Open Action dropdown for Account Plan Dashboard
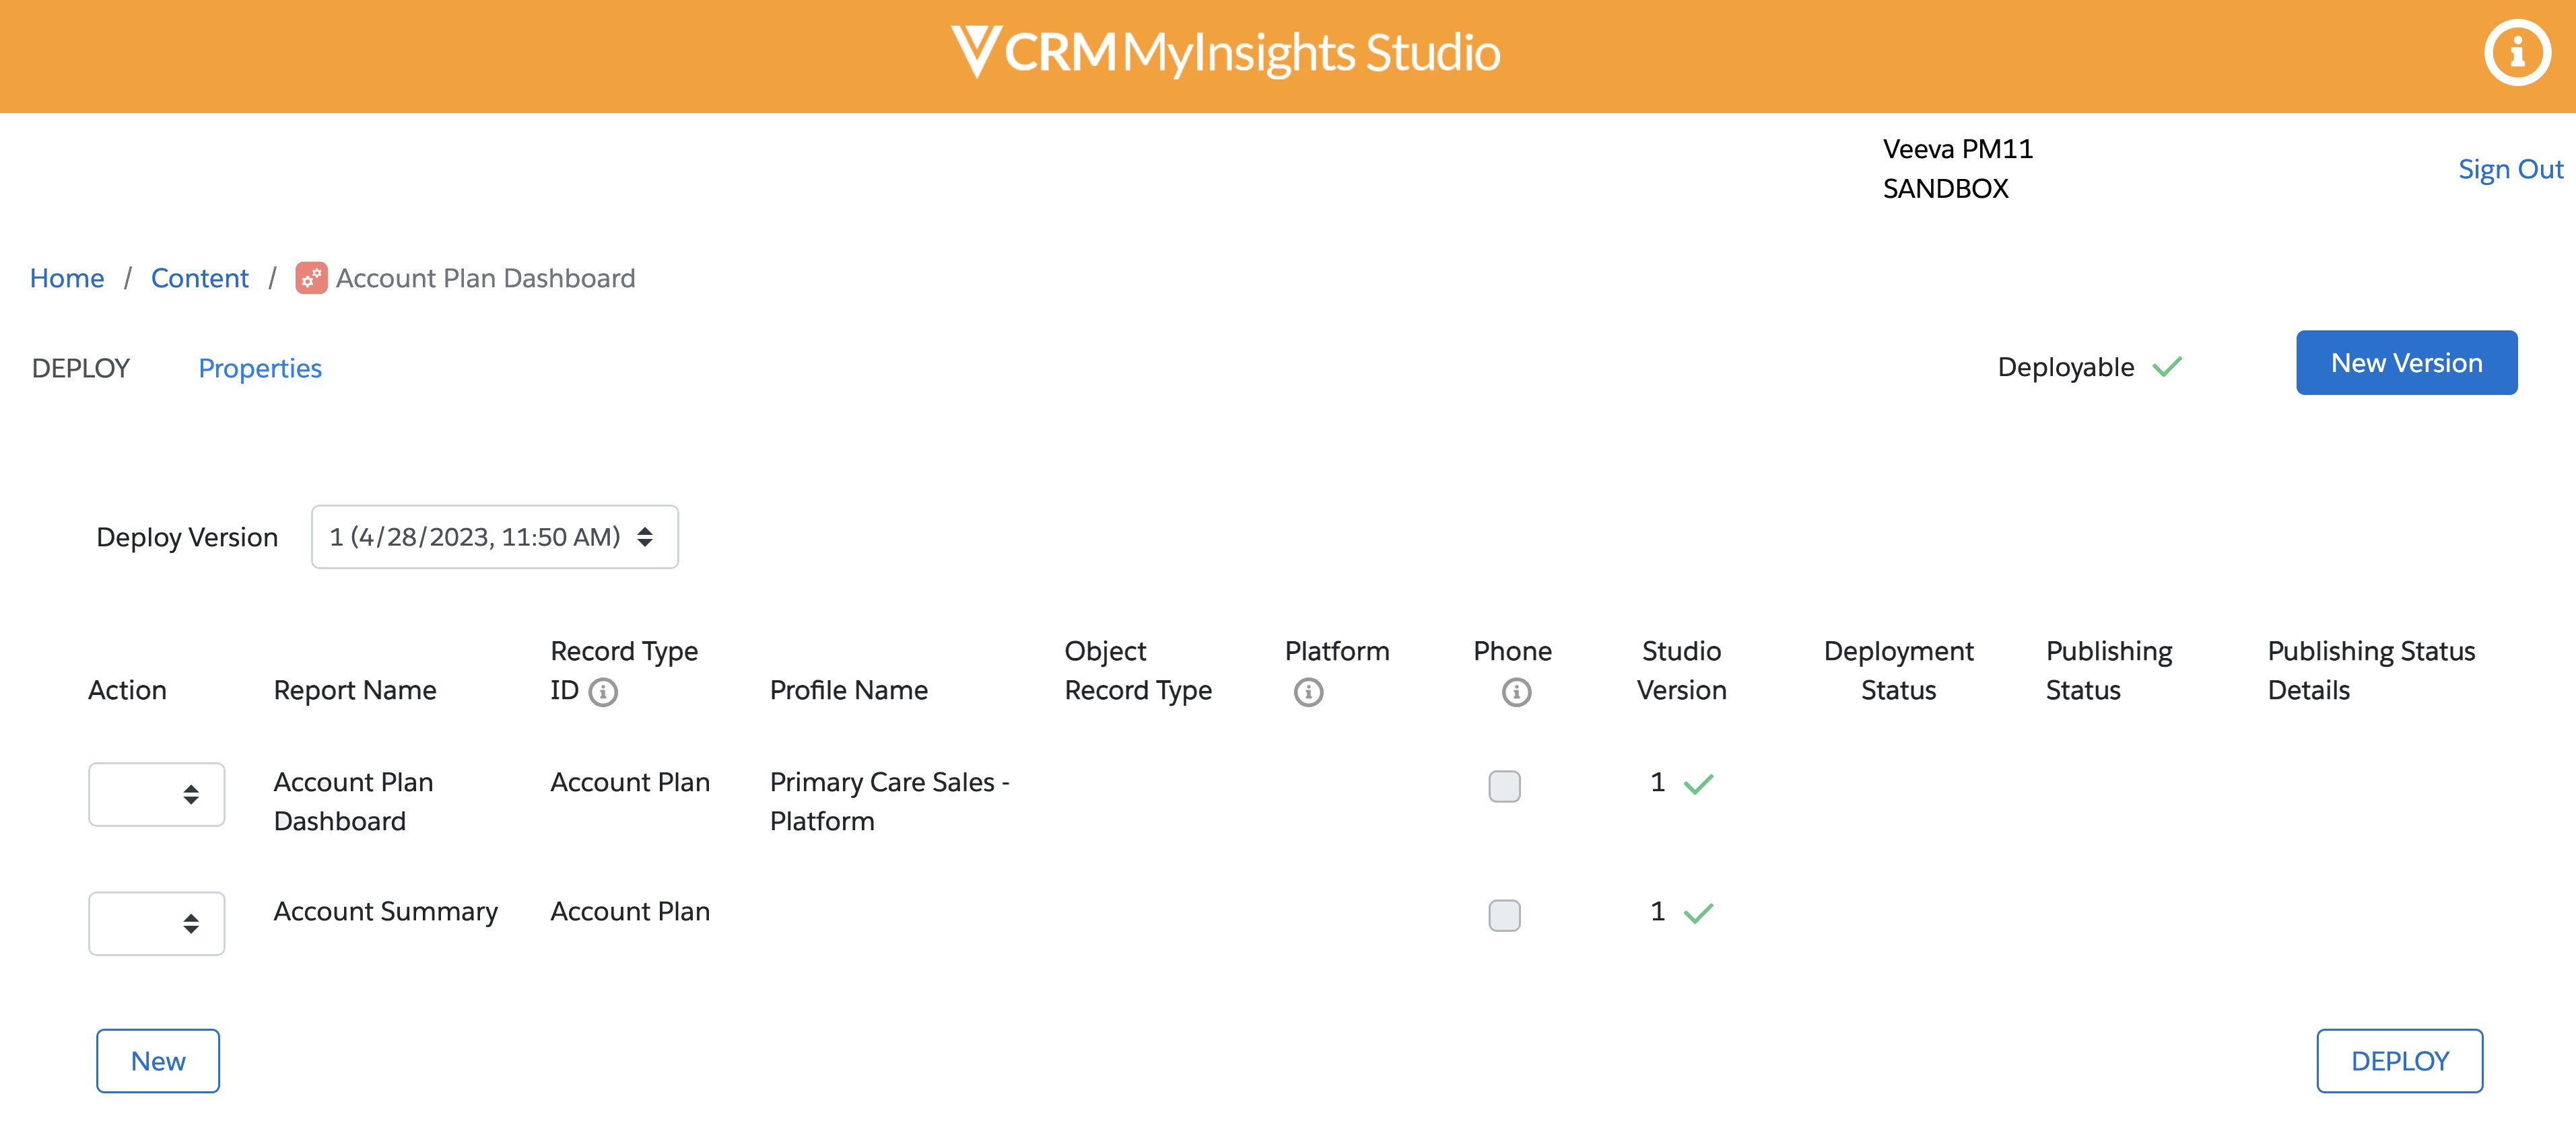 click(x=157, y=795)
